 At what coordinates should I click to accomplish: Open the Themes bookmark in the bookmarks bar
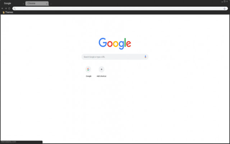click(x=8, y=12)
